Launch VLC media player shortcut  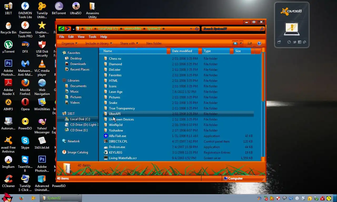tap(42, 68)
